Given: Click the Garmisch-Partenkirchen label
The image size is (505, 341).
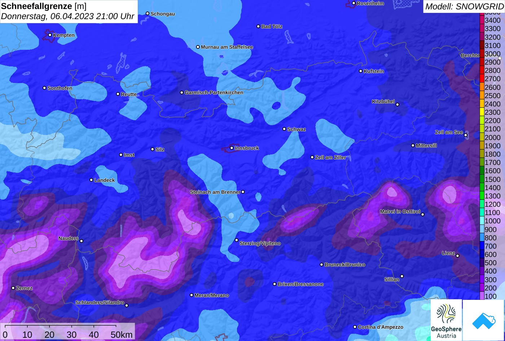Looking at the screenshot, I should coord(214,93).
